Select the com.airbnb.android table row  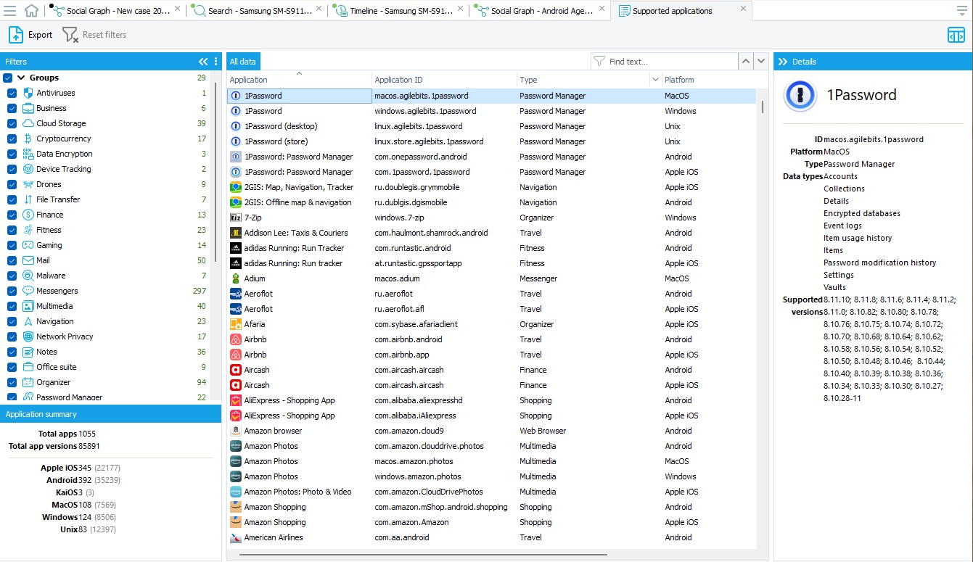(491, 339)
